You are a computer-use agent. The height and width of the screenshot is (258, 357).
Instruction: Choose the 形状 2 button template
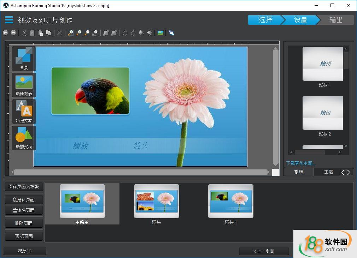(x=322, y=112)
